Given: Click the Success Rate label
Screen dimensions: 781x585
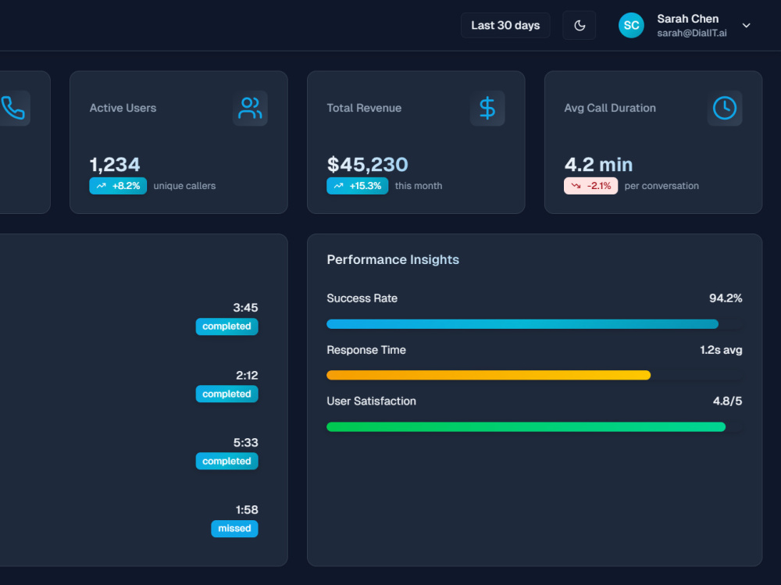Looking at the screenshot, I should point(362,298).
